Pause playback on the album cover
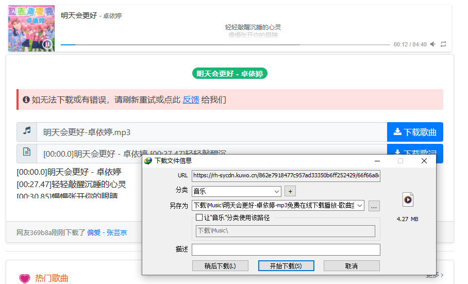Screen dimensions: 468x284 47,44
